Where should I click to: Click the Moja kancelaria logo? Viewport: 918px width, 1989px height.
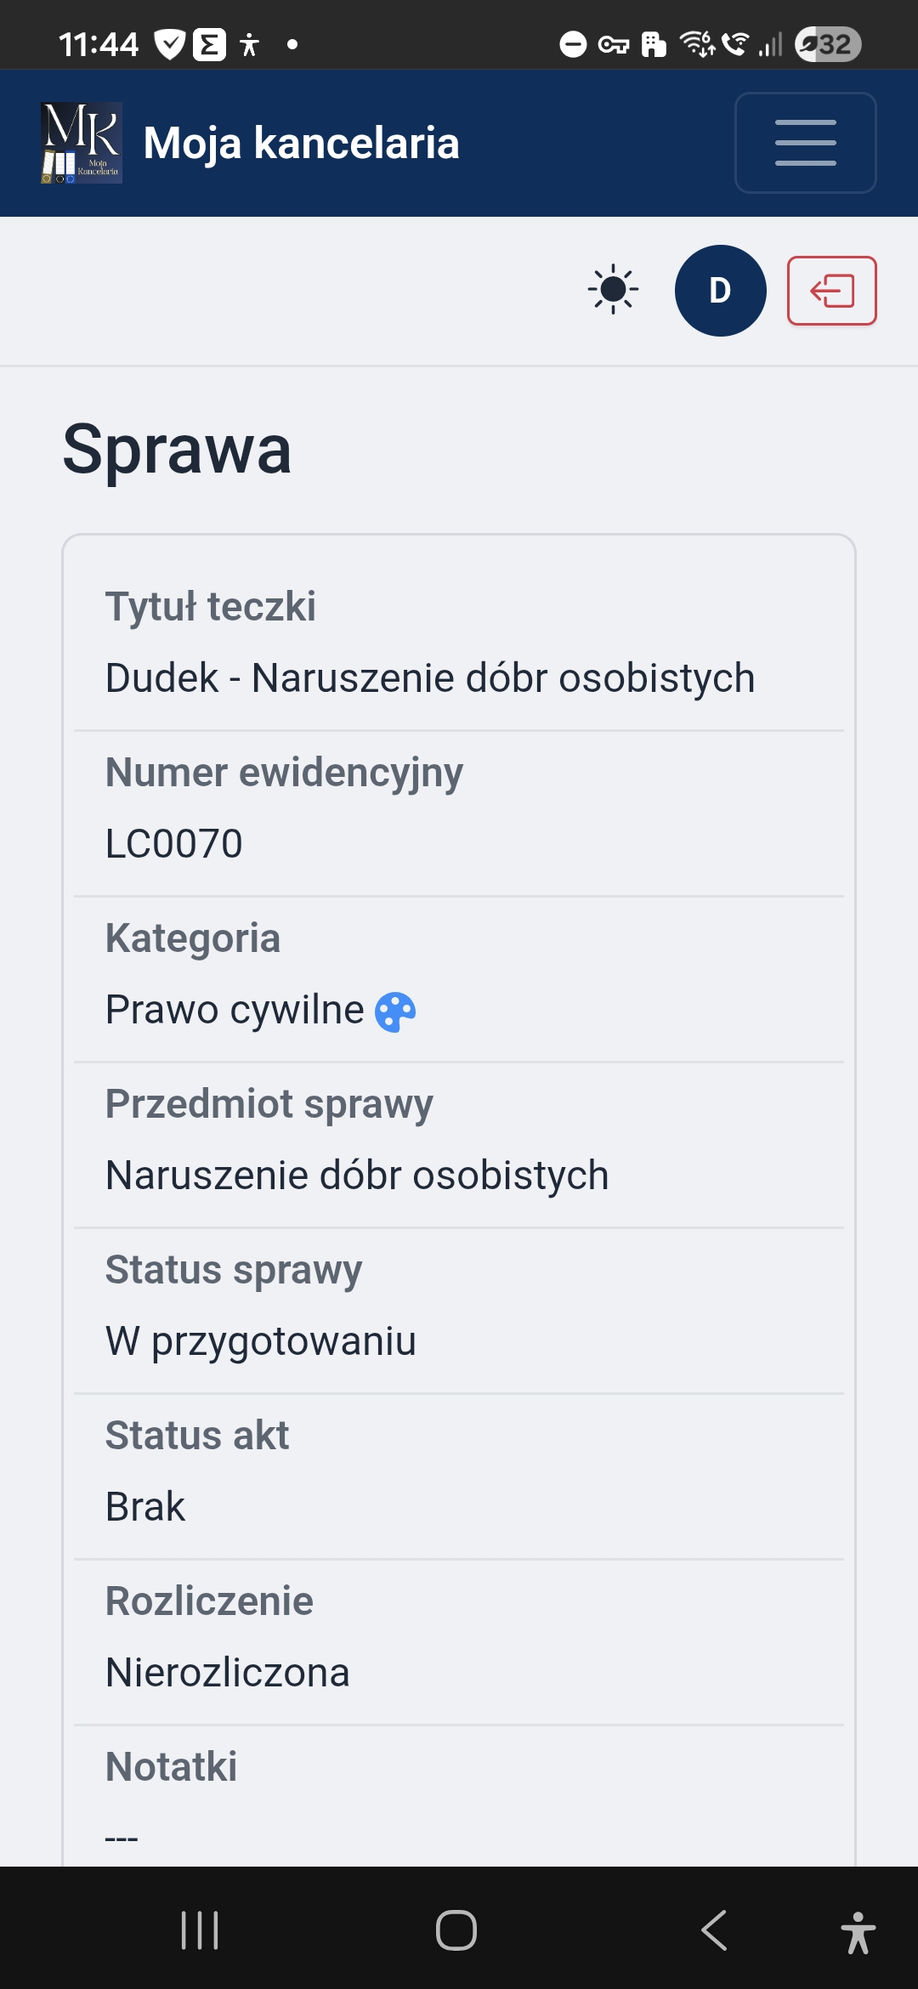click(82, 142)
